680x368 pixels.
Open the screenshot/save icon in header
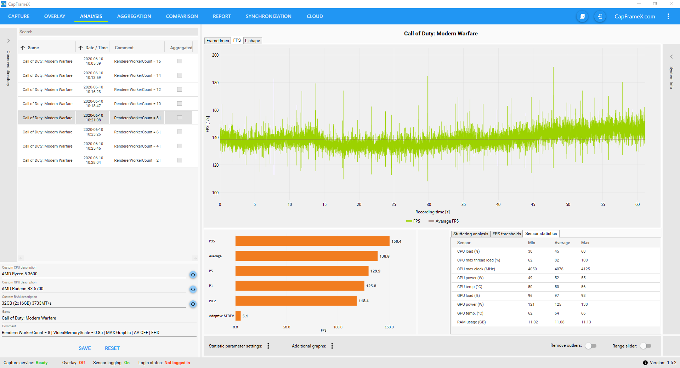(x=582, y=16)
